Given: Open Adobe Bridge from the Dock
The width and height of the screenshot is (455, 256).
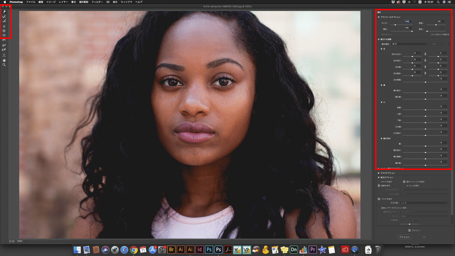Looking at the screenshot, I should [171, 250].
